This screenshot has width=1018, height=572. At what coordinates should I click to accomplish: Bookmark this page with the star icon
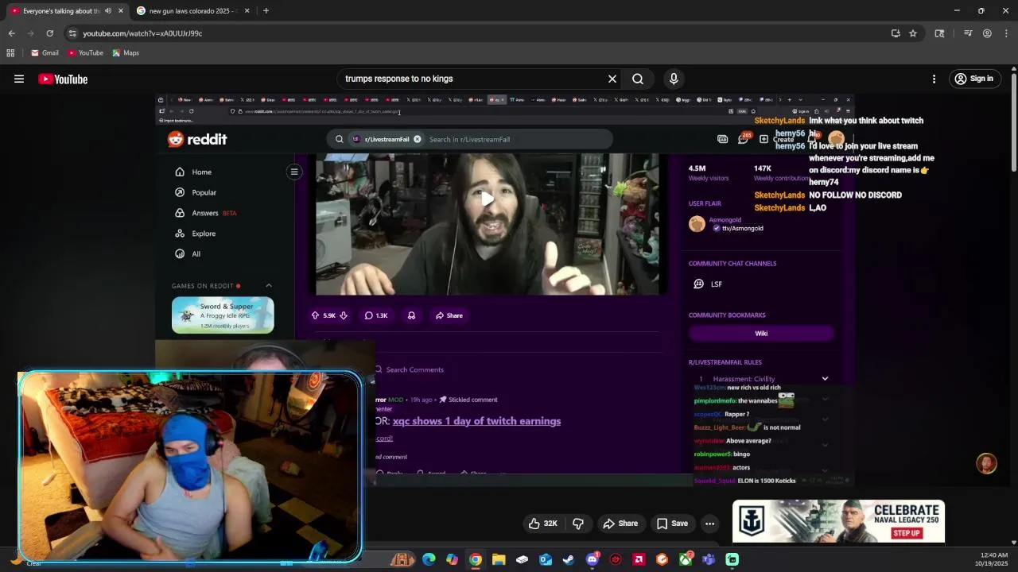coord(913,33)
